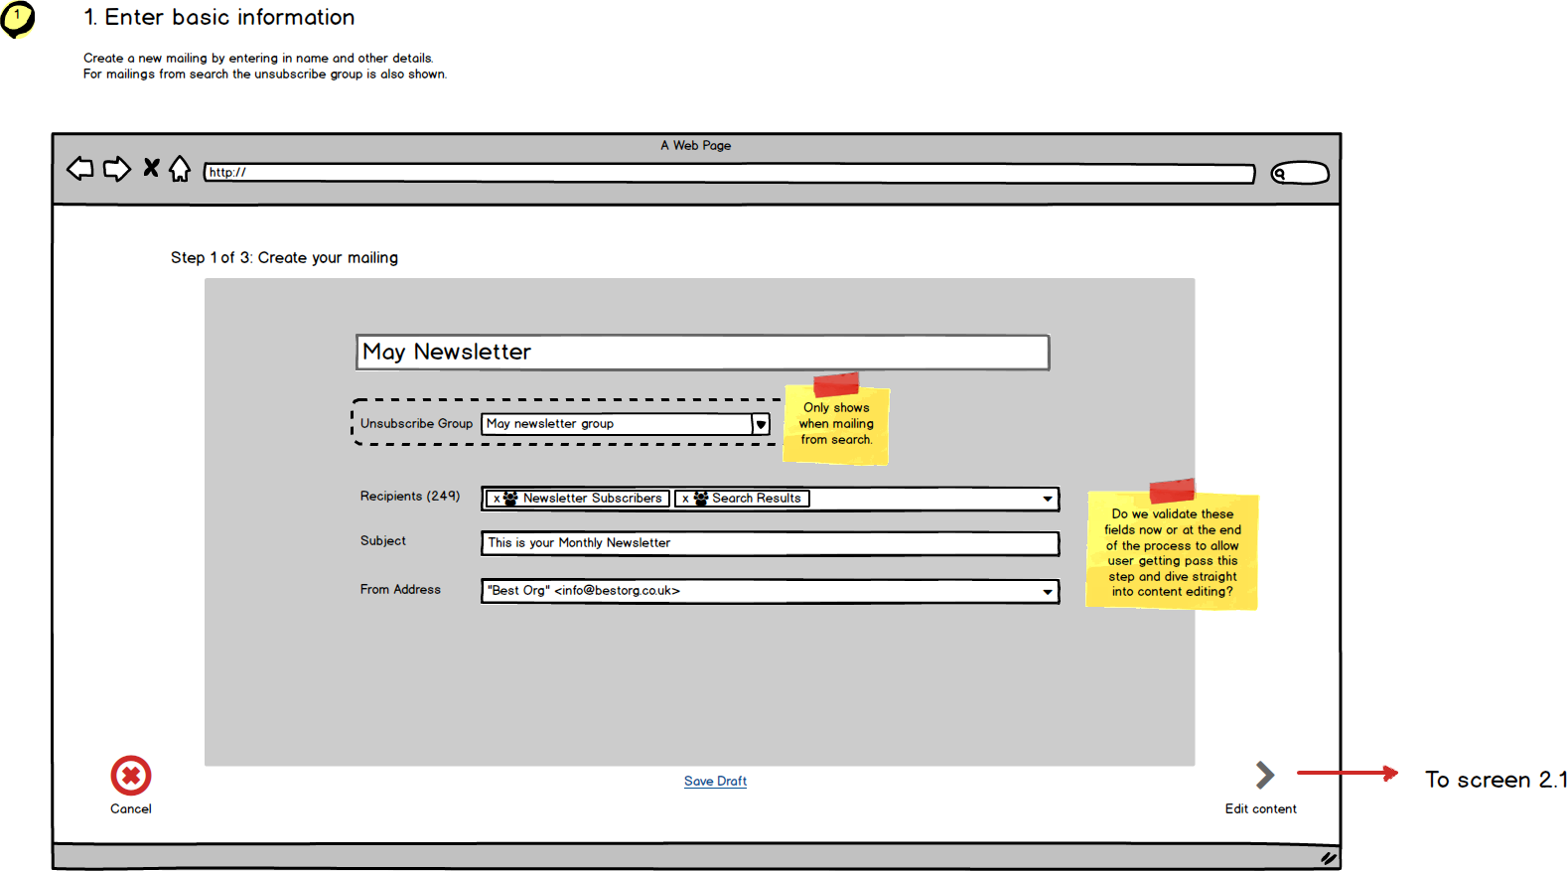
Task: Remove Newsletter Subscribers recipient via its x
Action: [497, 499]
